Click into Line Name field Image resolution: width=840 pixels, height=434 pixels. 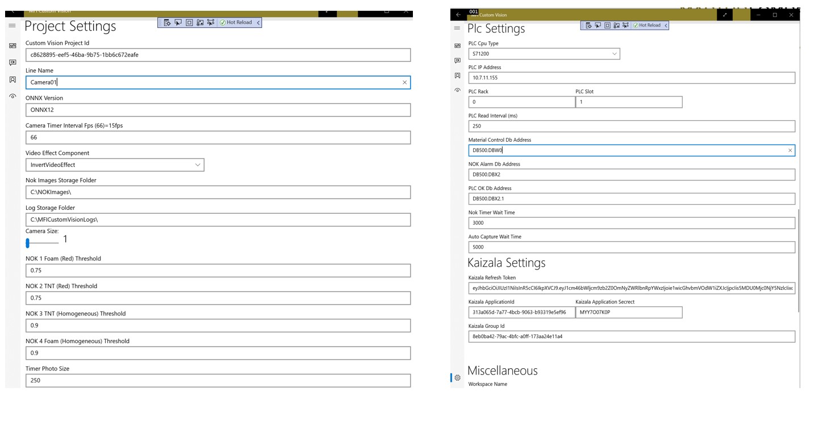click(x=218, y=82)
